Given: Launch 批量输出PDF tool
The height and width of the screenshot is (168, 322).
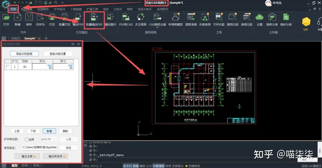Looking at the screenshot, I should click(x=94, y=20).
